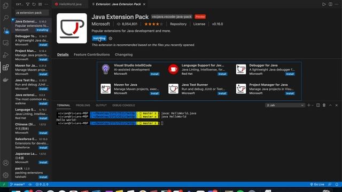Install Visual Studio IntelliCode from pack

point(154,74)
